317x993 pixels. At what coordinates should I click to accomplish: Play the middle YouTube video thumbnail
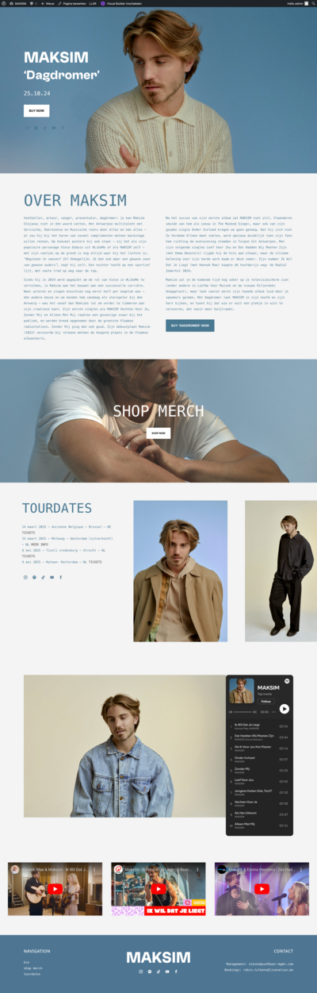(x=158, y=889)
